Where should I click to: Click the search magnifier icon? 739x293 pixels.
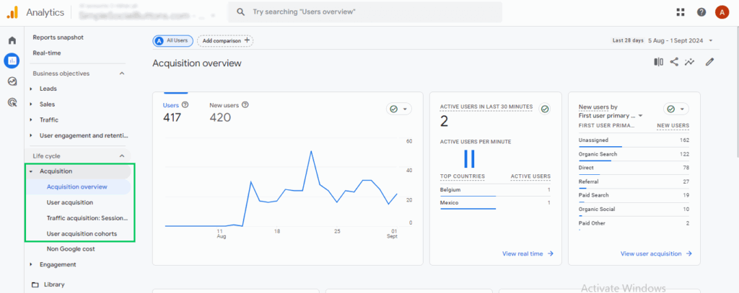pyautogui.click(x=240, y=12)
